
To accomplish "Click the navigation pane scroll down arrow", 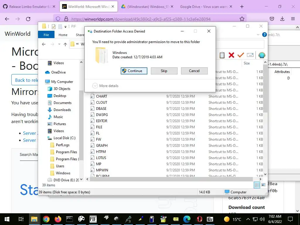I will click(81, 180).
